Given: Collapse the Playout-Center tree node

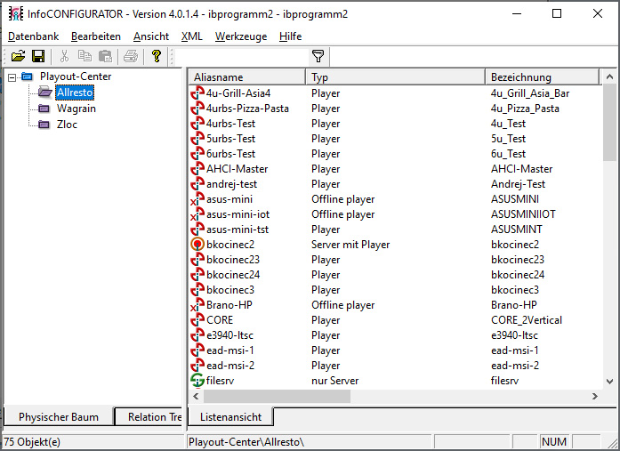Looking at the screenshot, I should (x=12, y=77).
